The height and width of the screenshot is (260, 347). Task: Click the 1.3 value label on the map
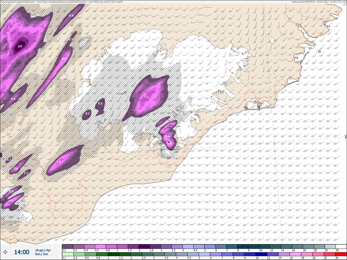[x=146, y=97]
